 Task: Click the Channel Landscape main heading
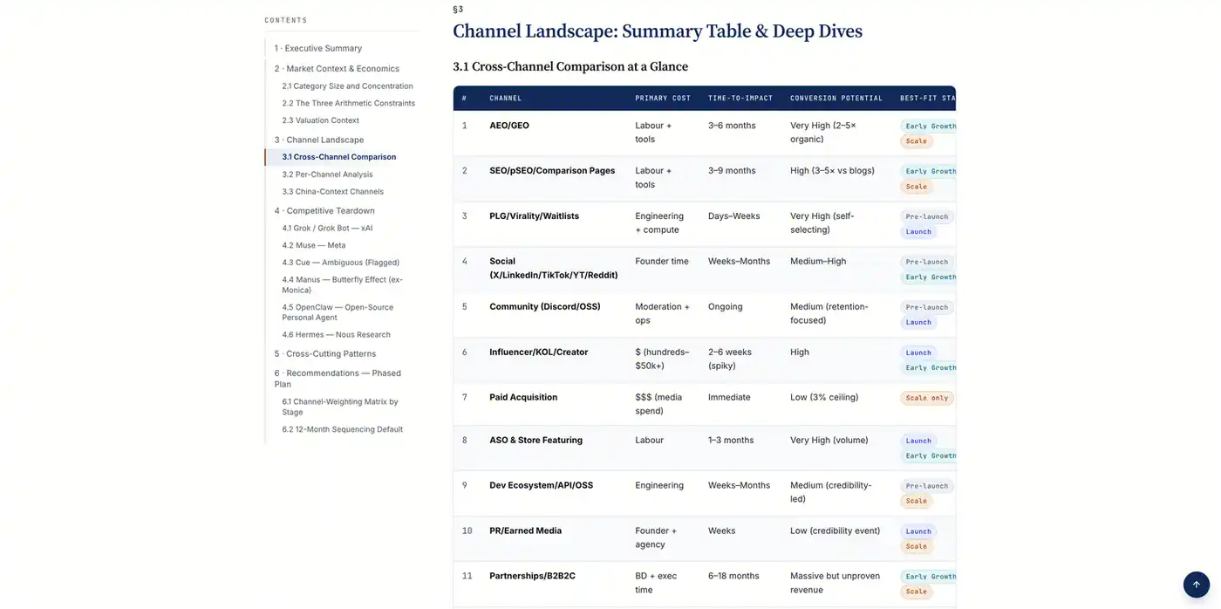point(658,31)
